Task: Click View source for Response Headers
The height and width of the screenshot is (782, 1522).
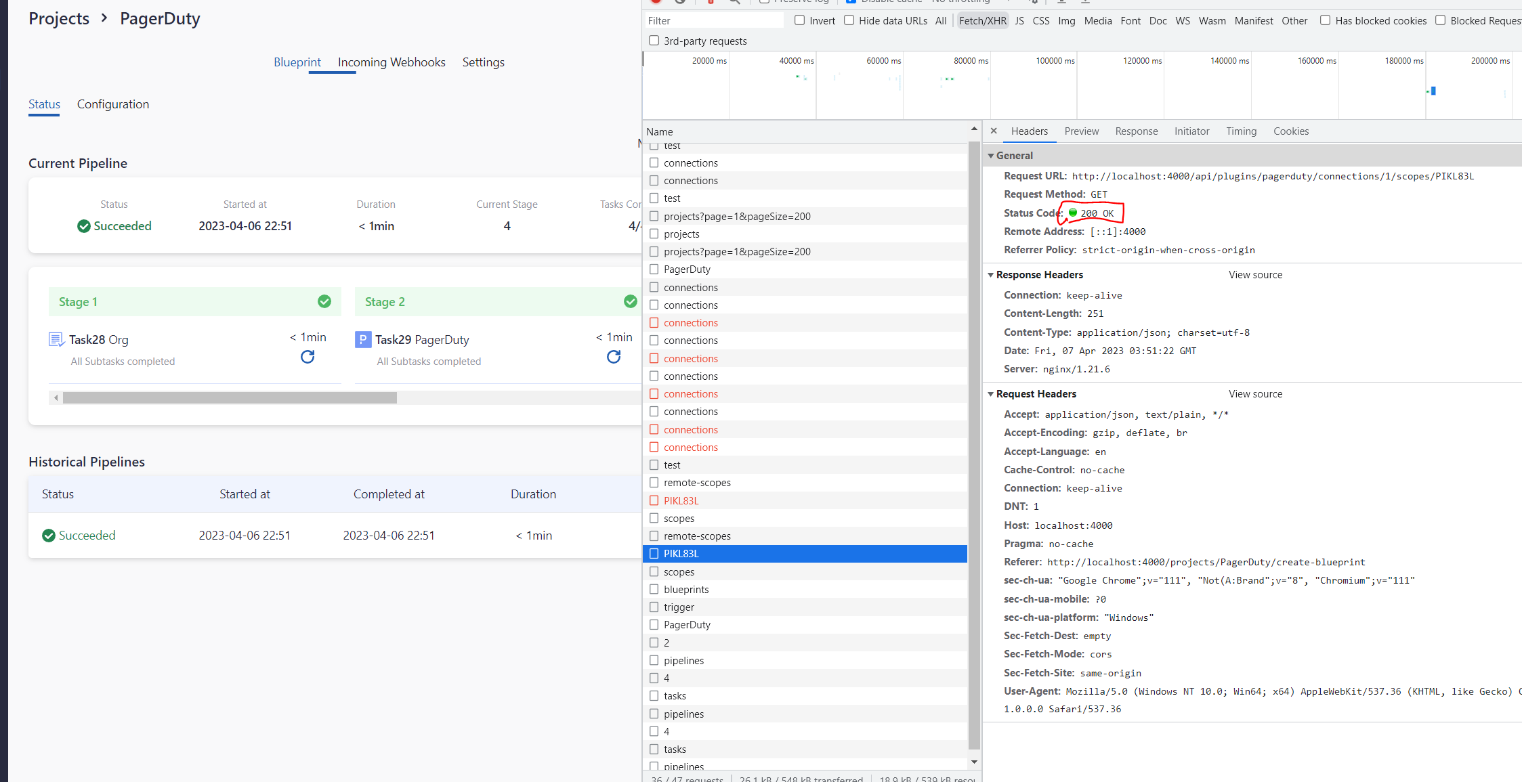Action: point(1255,275)
